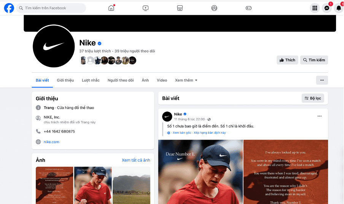Switch to the Ảnh tab
The width and height of the screenshot is (344, 204).
[145, 80]
